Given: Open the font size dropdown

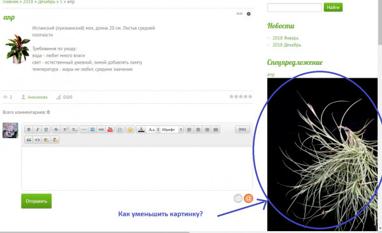Looking at the screenshot, I should click(153, 129).
